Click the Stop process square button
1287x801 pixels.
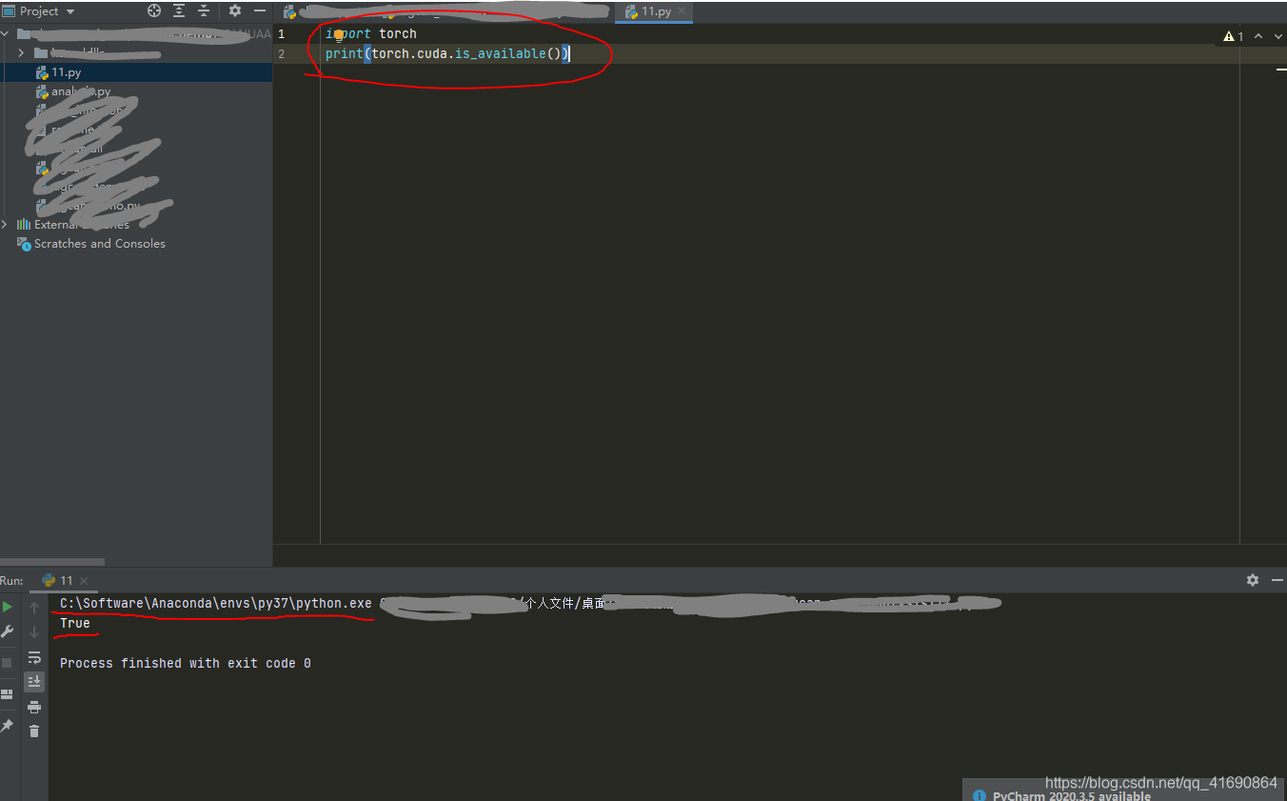click(8, 662)
